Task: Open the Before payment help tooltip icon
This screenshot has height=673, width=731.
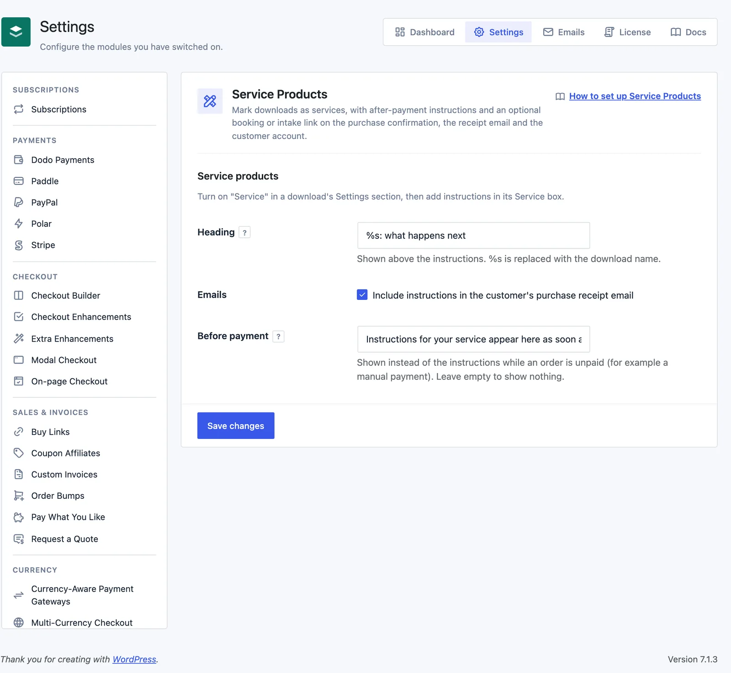Action: pos(278,336)
